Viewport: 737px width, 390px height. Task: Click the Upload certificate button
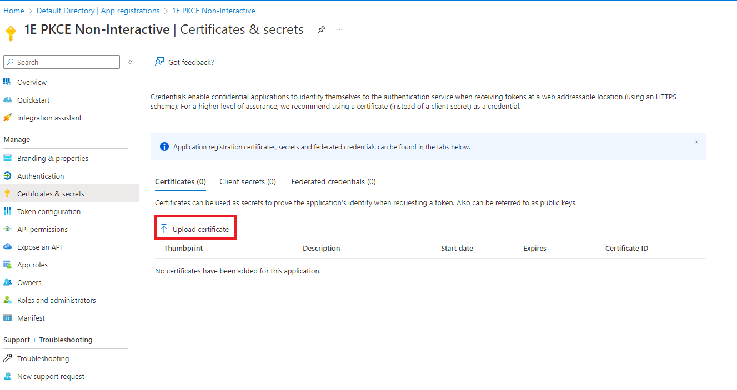pyautogui.click(x=195, y=229)
